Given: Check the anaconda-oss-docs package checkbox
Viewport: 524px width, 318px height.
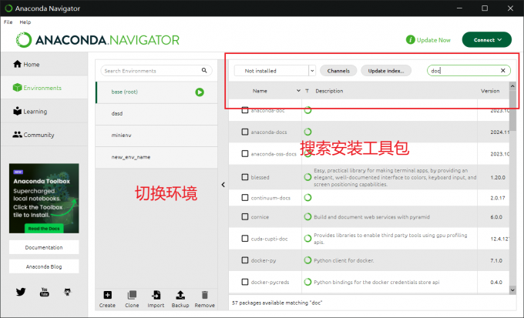Looking at the screenshot, I should 245,154.
